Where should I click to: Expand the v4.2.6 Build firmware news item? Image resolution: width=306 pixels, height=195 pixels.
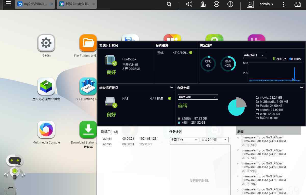237,150
